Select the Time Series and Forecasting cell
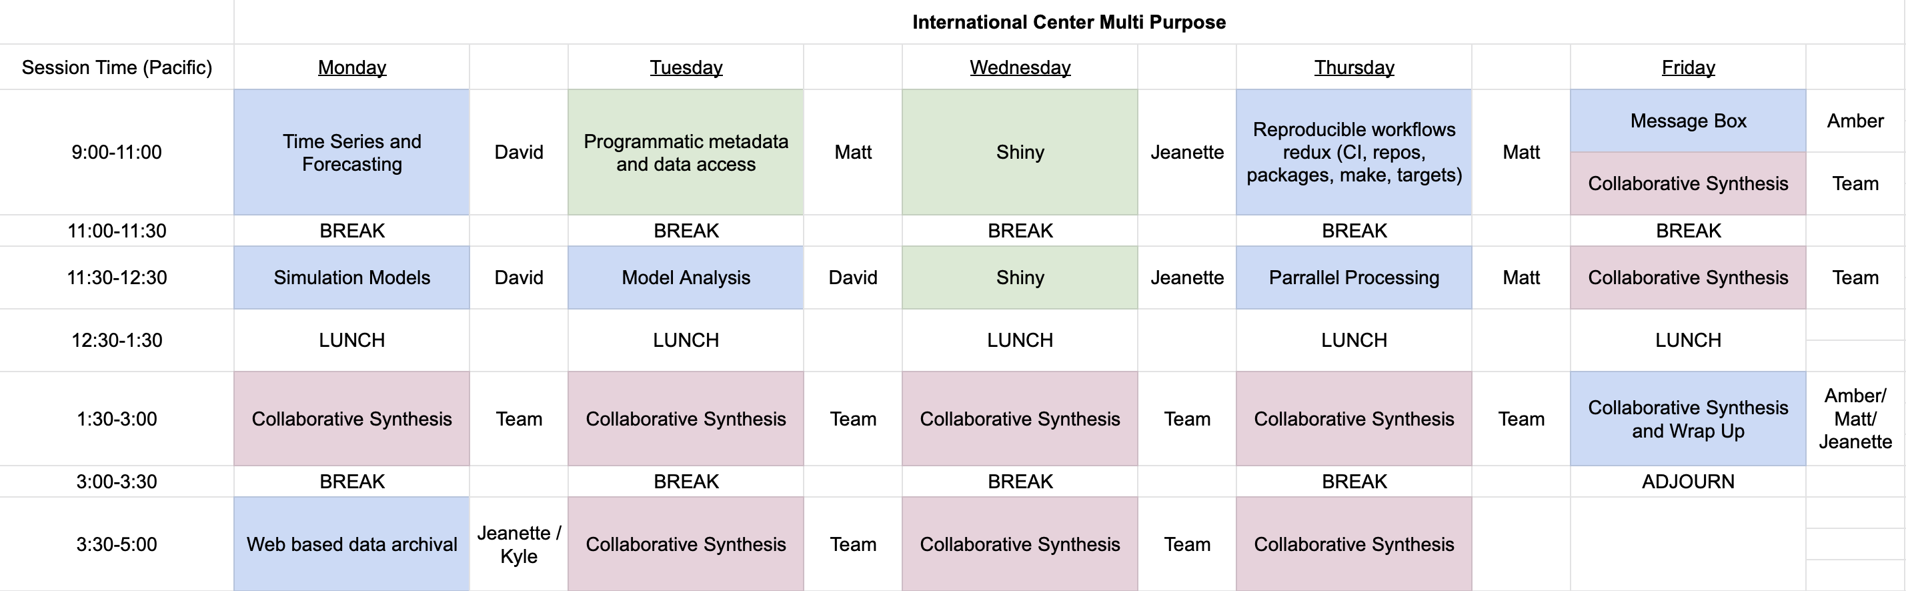1906x591 pixels. click(351, 152)
